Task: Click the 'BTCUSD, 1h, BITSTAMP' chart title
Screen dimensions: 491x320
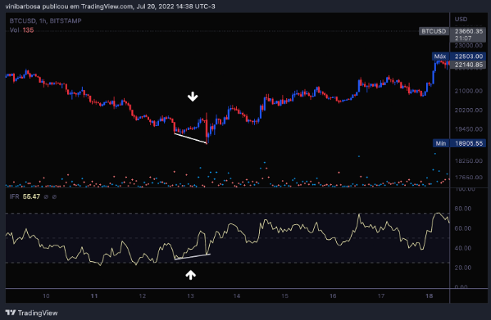Action: click(x=45, y=21)
